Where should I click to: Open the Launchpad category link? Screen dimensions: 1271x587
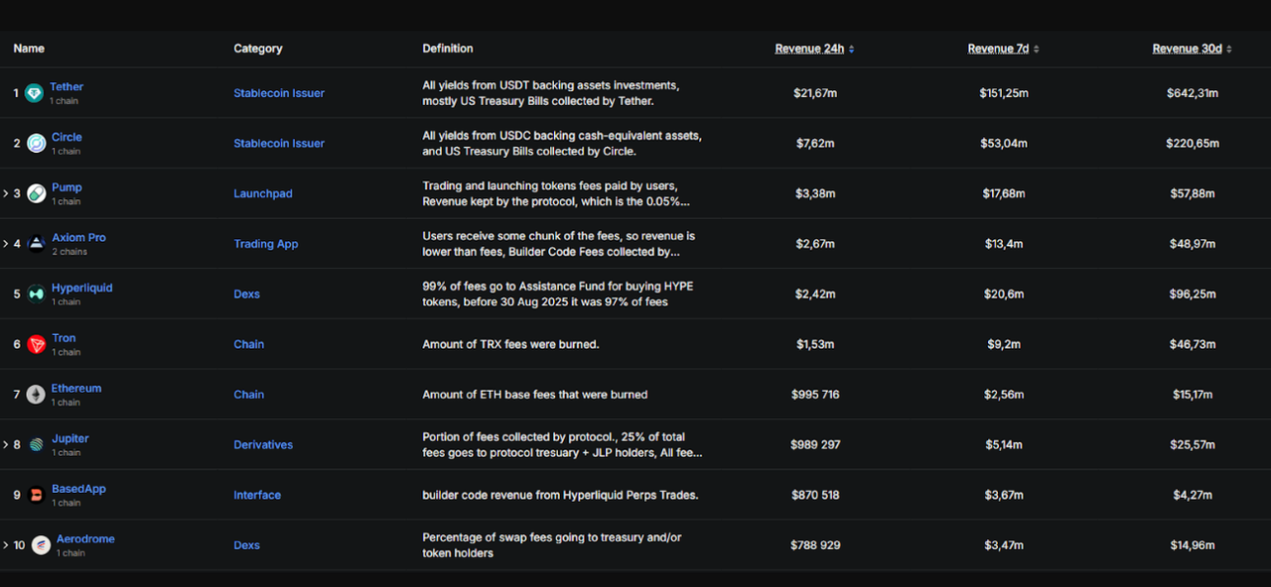pyautogui.click(x=263, y=193)
